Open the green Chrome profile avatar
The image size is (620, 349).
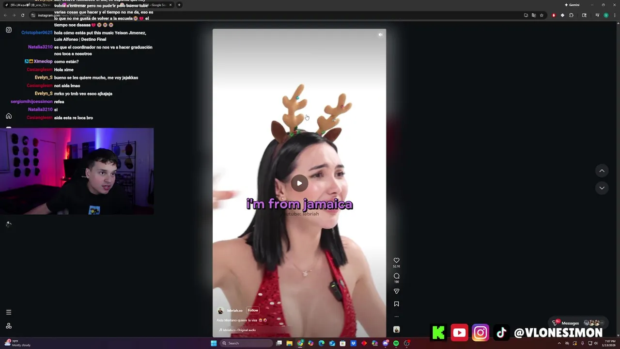(606, 15)
